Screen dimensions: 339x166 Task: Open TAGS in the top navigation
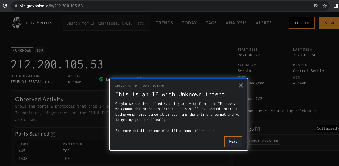[211, 23]
